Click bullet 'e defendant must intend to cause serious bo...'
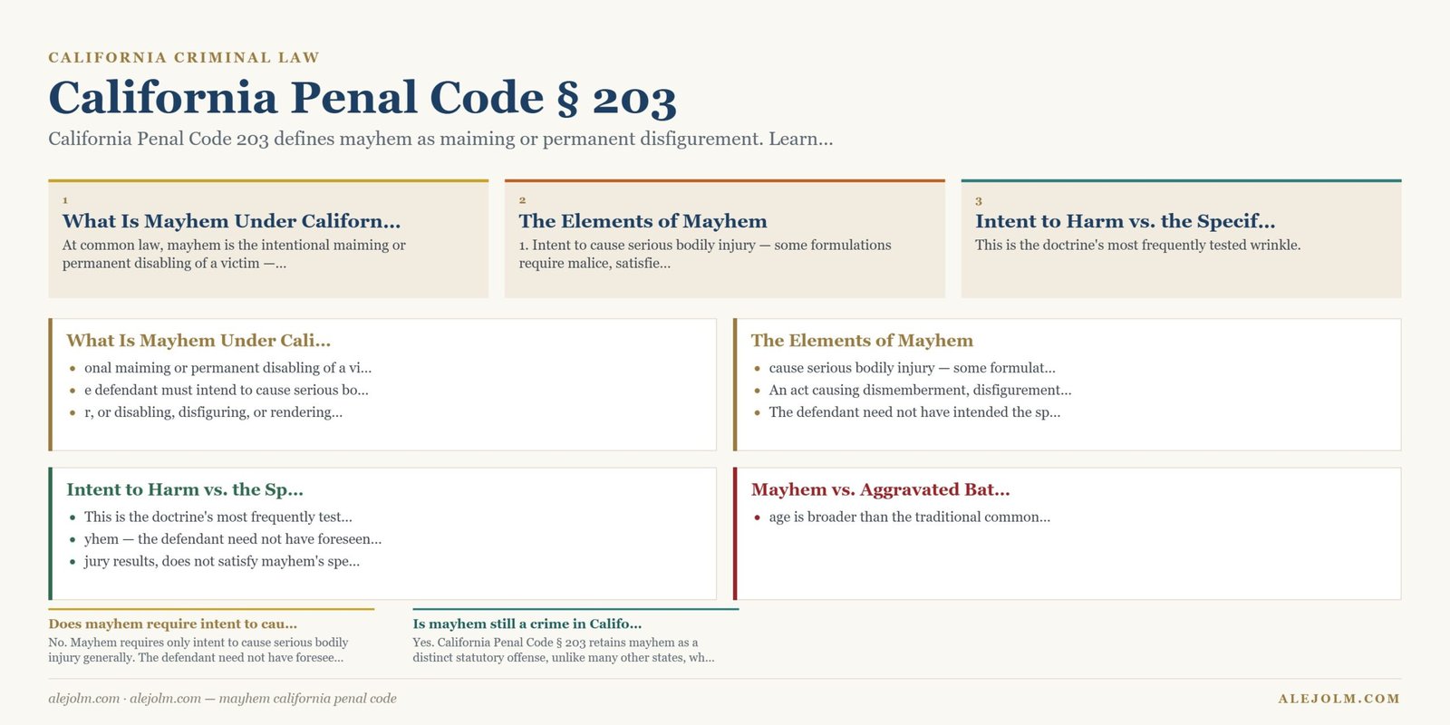This screenshot has height=725, width=1450. (227, 390)
